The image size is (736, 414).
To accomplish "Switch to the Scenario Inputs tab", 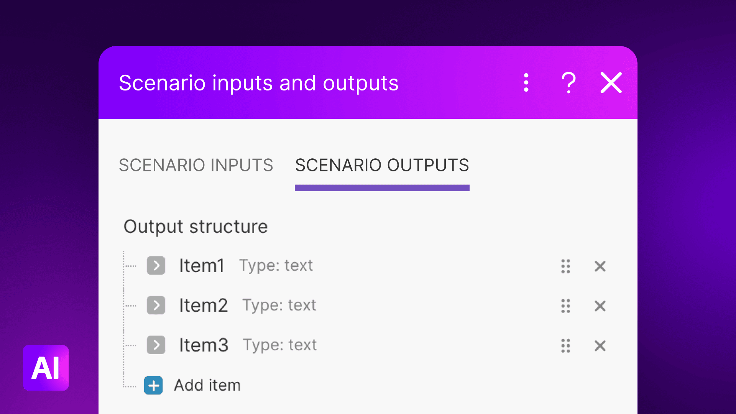I will pos(196,165).
